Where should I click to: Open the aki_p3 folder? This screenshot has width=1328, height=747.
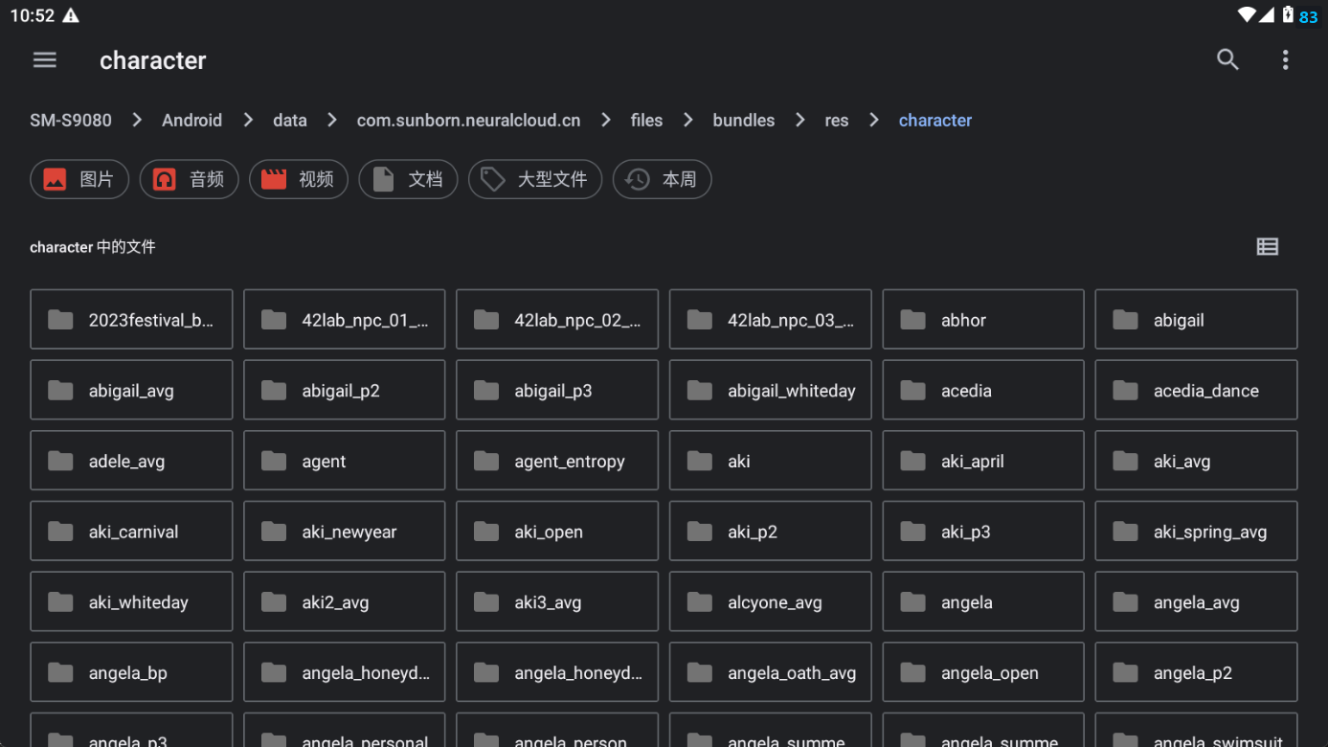click(x=983, y=532)
